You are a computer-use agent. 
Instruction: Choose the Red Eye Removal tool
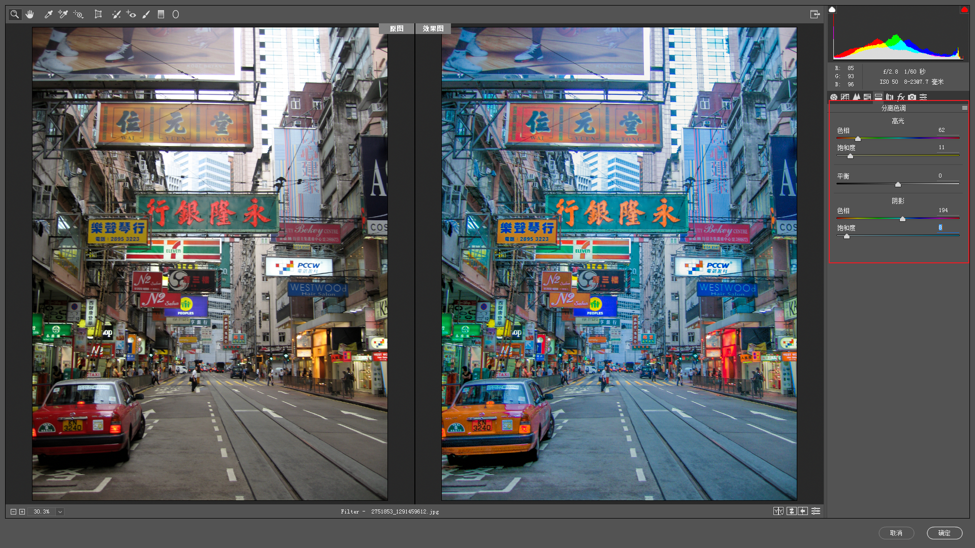tap(131, 14)
